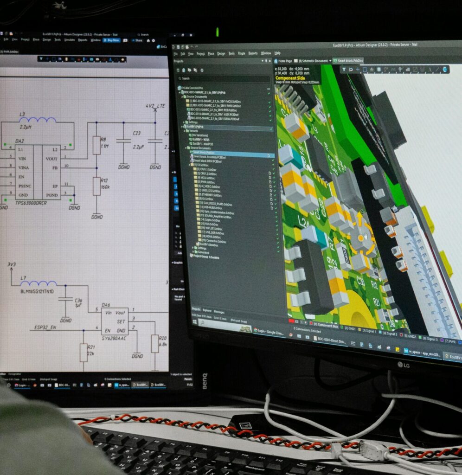462x475 pixels.
Task: Switch to the Smart block.PcbDoc tab
Action: [x=348, y=61]
